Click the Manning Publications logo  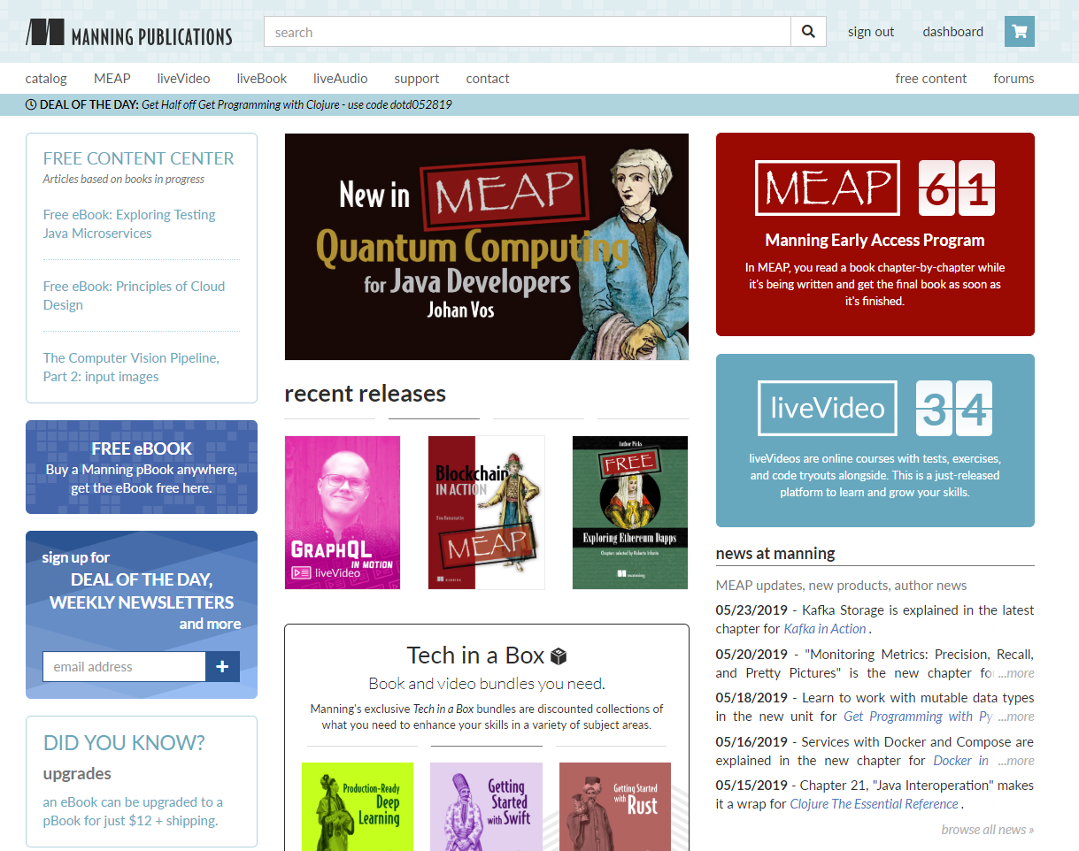(x=127, y=32)
